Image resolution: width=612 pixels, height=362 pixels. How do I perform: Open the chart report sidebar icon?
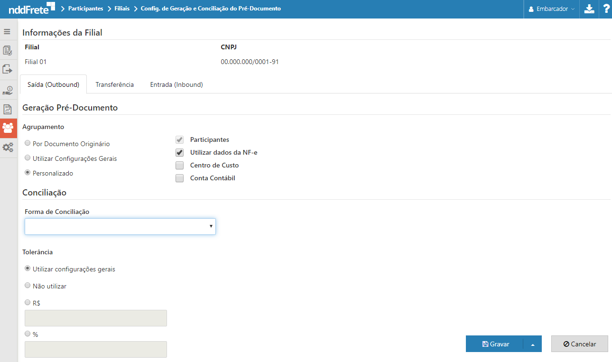(8, 109)
